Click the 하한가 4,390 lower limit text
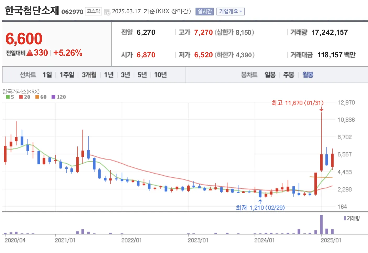 pos(235,55)
